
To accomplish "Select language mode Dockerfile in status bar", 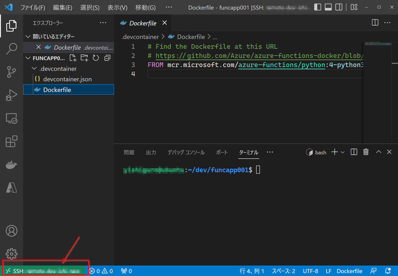I will pyautogui.click(x=349, y=271).
